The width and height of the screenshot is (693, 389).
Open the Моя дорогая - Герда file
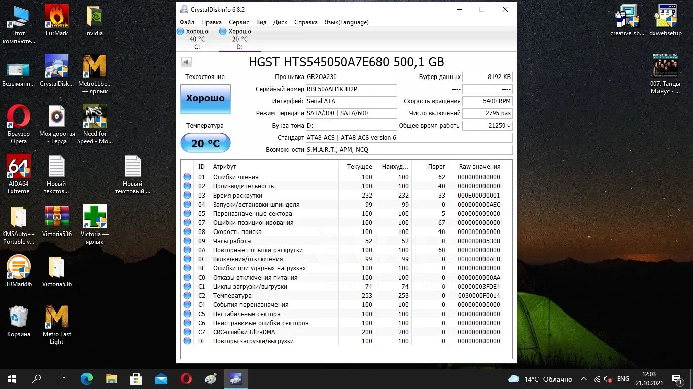coord(57,125)
